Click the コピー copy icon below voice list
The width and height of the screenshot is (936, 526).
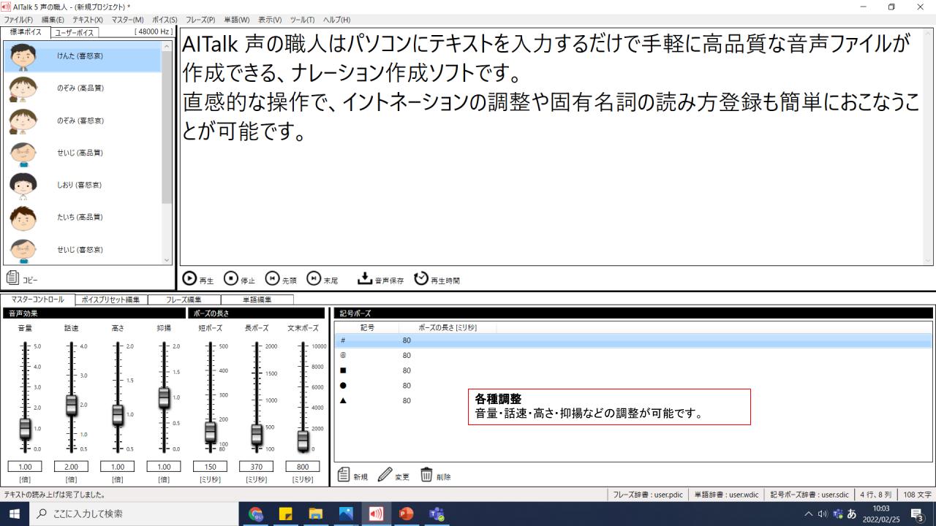tap(12, 277)
